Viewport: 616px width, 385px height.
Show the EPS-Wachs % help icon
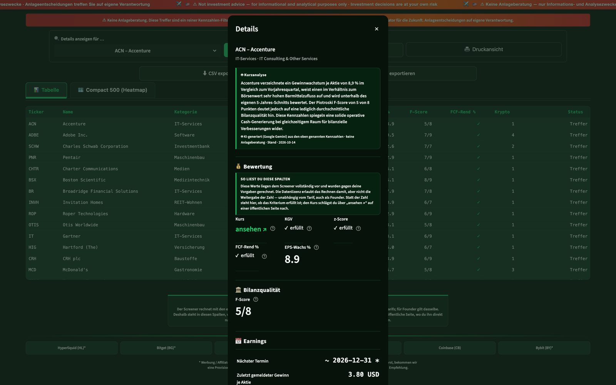[x=316, y=247]
